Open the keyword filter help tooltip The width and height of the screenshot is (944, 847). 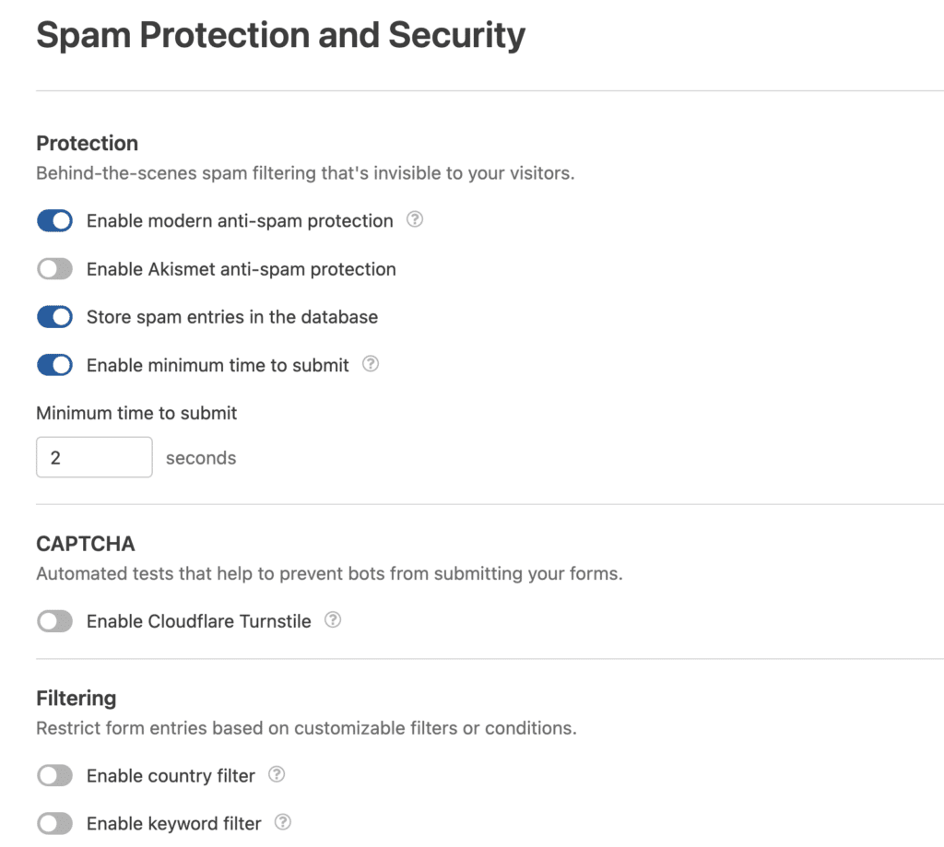point(282,822)
